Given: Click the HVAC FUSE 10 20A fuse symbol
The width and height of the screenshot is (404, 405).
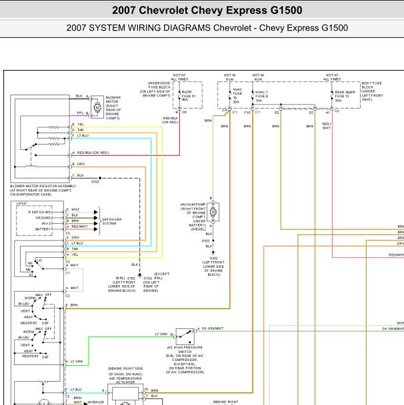Looking at the screenshot, I should [x=230, y=96].
